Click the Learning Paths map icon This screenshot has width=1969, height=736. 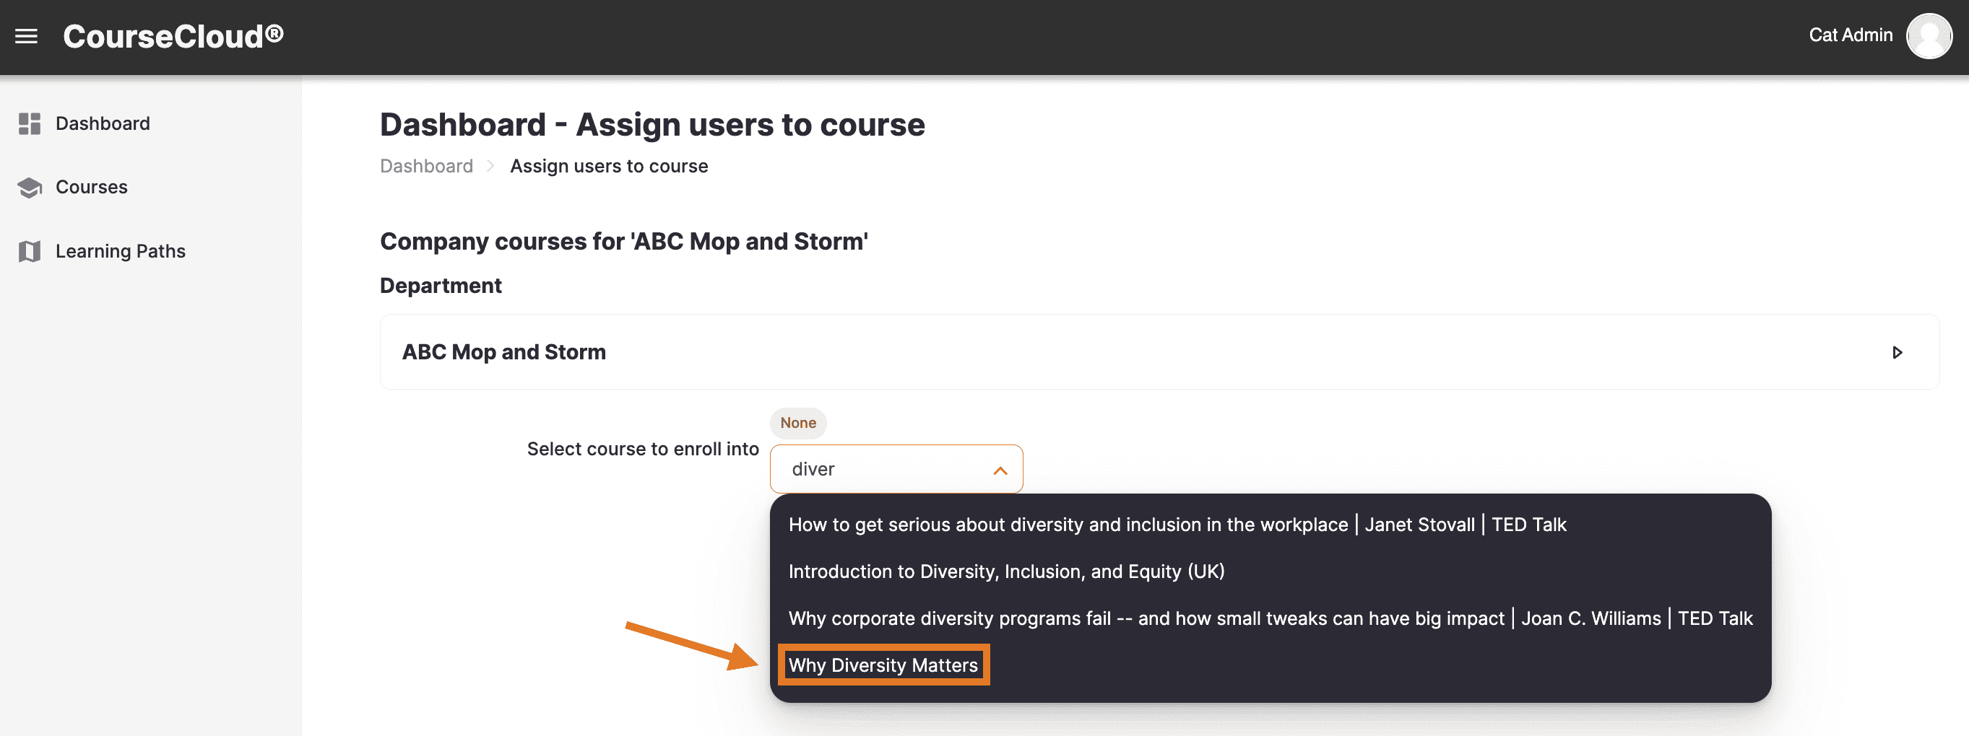(x=29, y=251)
